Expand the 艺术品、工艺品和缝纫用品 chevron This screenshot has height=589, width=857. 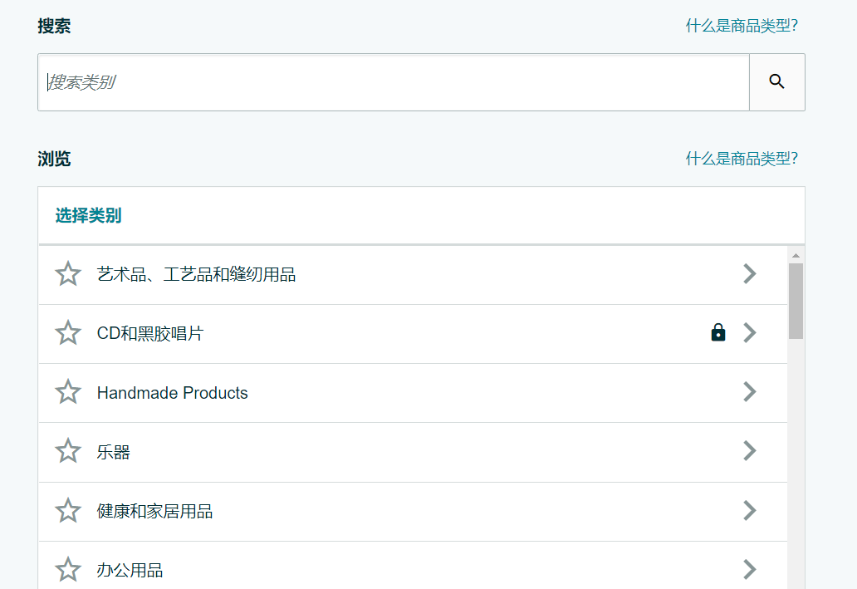(750, 273)
